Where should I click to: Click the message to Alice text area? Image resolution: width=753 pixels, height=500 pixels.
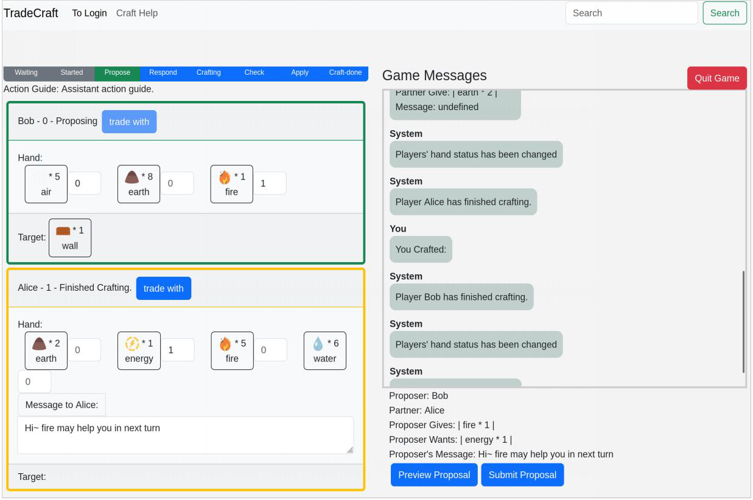pos(185,434)
